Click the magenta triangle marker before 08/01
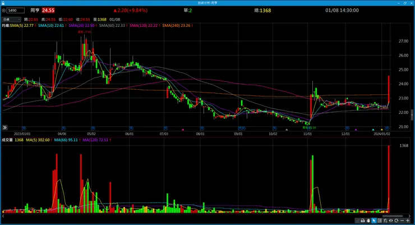 (183, 130)
